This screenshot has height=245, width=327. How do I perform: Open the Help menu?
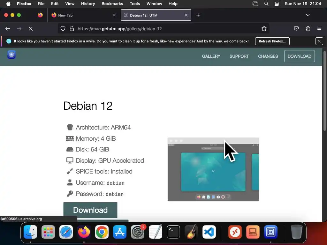(x=173, y=4)
